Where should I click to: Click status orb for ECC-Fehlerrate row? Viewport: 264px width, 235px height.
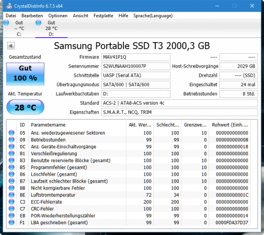point(12,202)
